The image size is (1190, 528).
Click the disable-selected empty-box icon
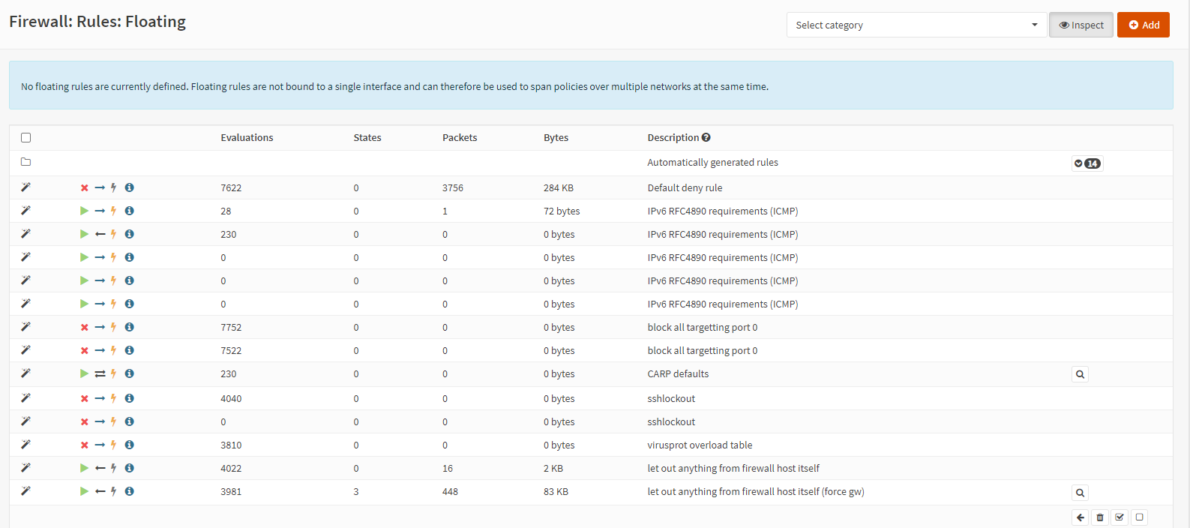click(x=1139, y=517)
